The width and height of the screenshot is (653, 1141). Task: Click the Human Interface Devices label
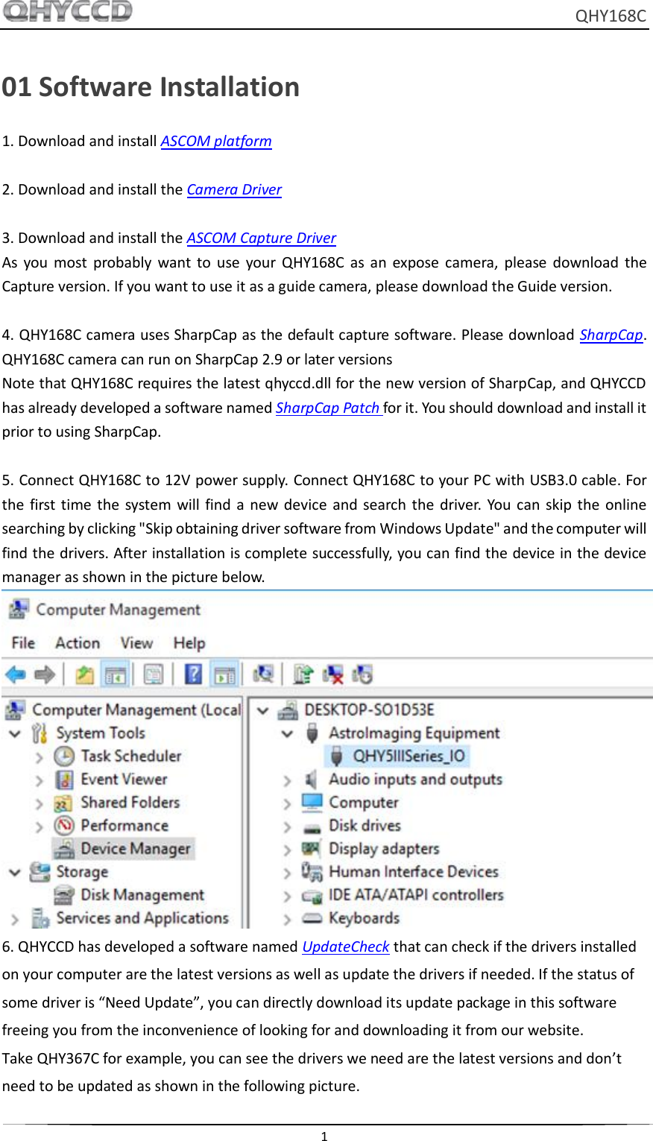[414, 872]
